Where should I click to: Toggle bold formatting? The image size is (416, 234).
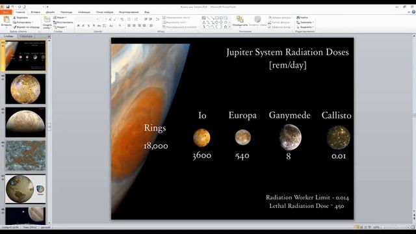[78, 26]
